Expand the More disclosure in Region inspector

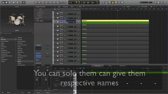click(36, 19)
